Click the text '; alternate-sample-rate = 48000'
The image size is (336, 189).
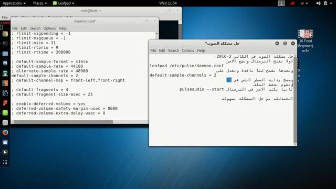click(x=49, y=71)
